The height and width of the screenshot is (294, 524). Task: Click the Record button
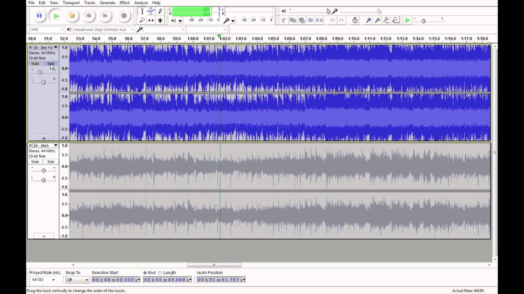click(124, 16)
